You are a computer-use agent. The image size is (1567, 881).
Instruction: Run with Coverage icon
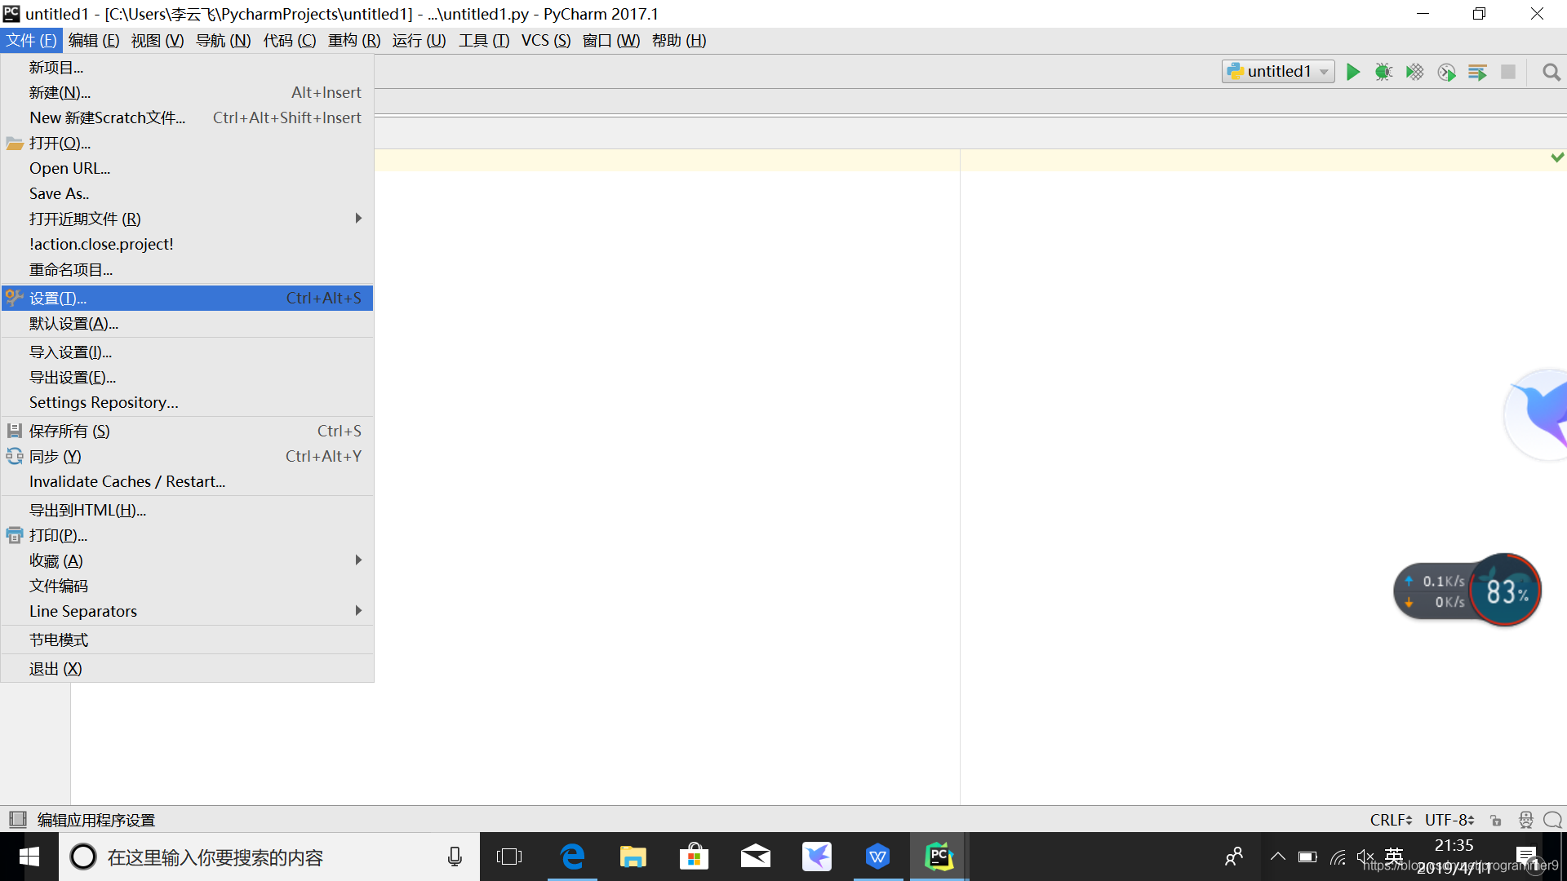1414,72
